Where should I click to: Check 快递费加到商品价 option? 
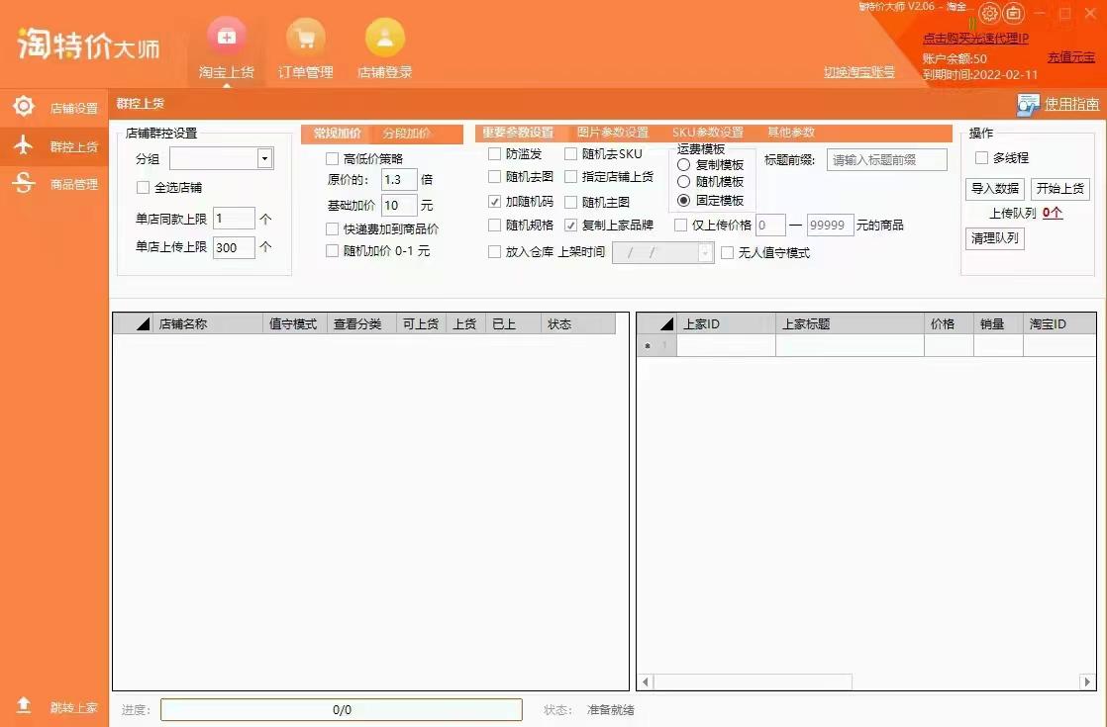[332, 228]
